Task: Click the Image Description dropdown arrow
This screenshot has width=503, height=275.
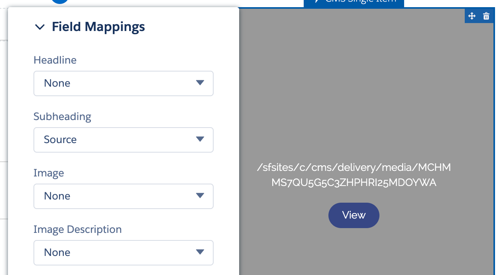Action: pos(200,252)
